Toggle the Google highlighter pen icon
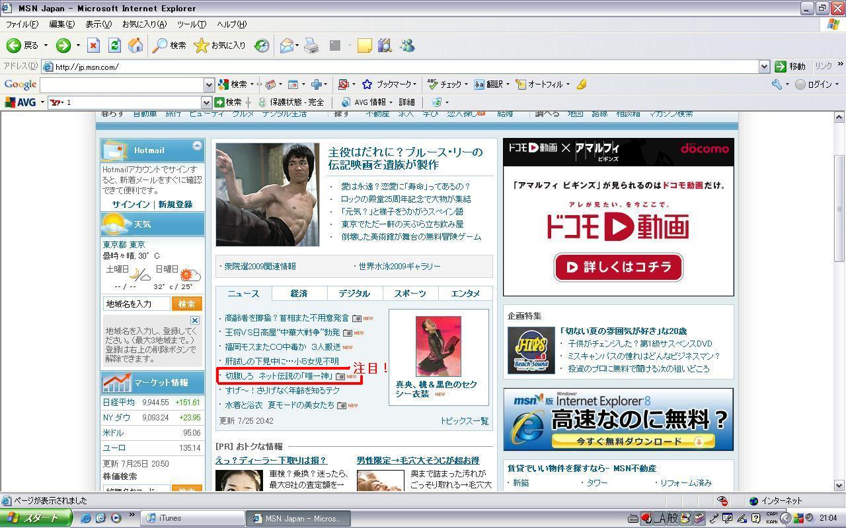The height and width of the screenshot is (528, 846). [581, 84]
